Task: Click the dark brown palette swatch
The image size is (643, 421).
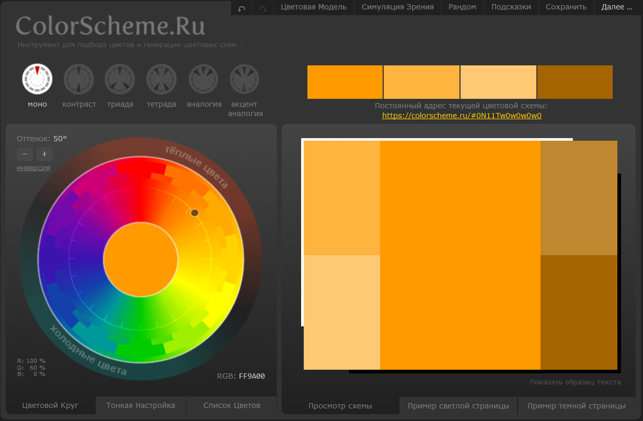Action: pos(575,82)
